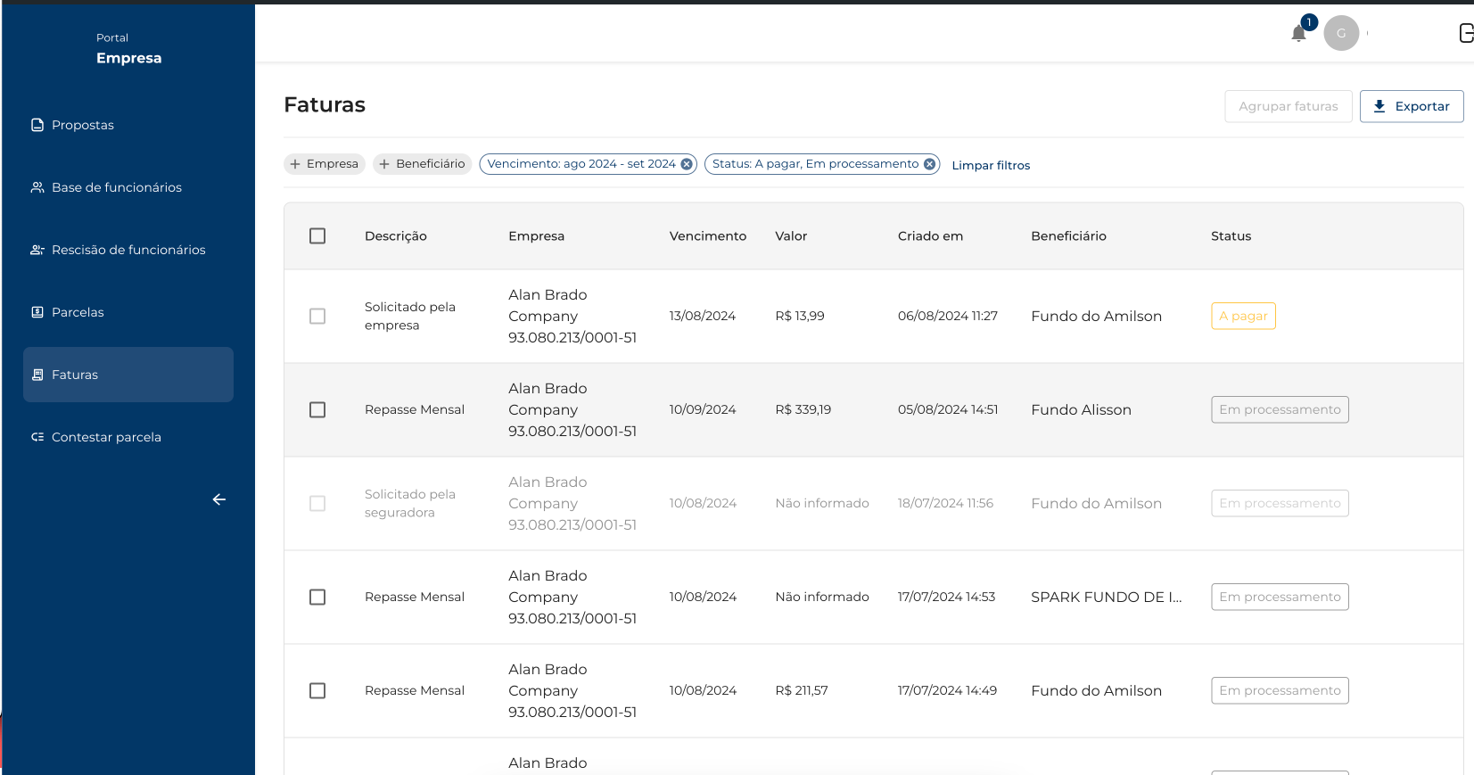The image size is (1474, 775).
Task: Go to Parcelas in the sidebar
Action: (x=78, y=312)
